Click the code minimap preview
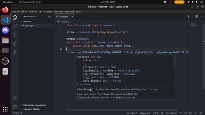This screenshot has height=115, width=205. coord(196,25)
